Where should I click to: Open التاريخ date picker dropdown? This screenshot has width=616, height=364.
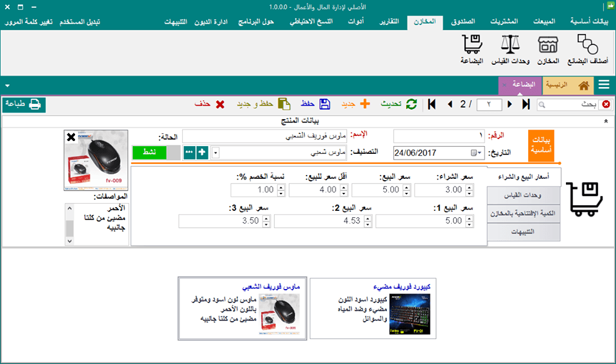[477, 153]
